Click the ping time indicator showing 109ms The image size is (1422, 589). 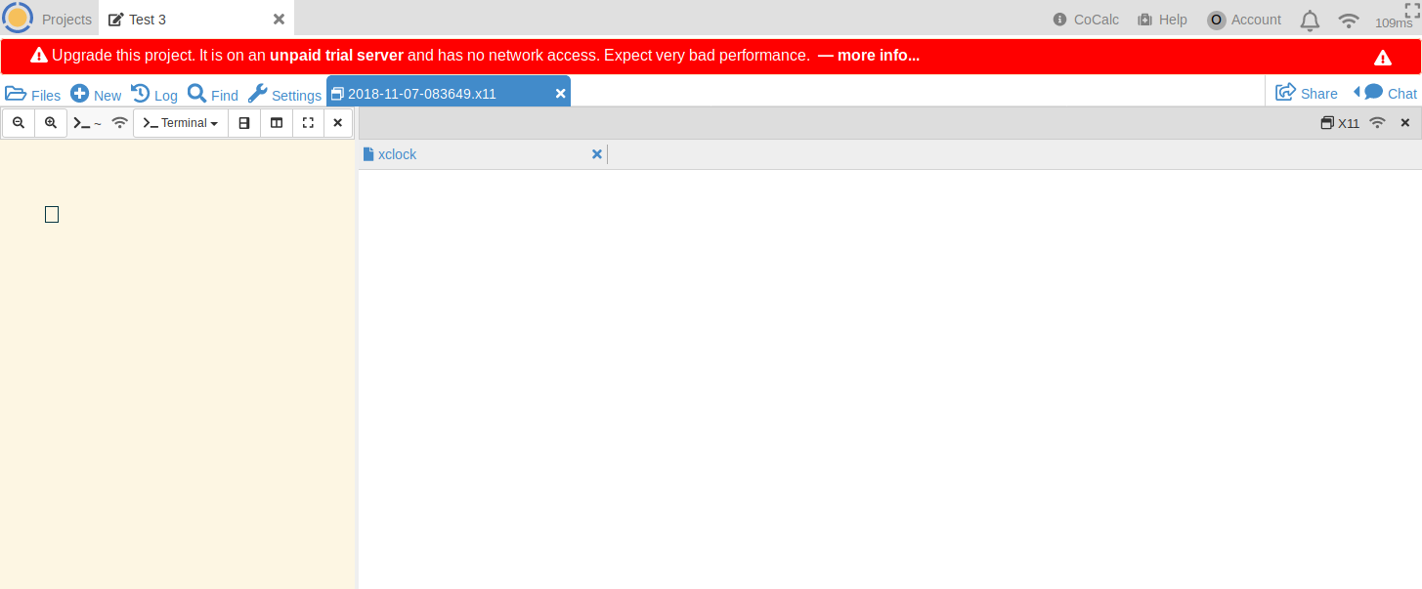[x=1393, y=22]
